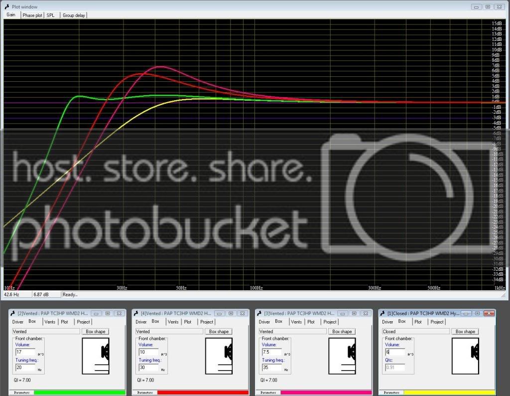Click the [2]Vented window title icon
The width and height of the screenshot is (510, 396).
13,313
